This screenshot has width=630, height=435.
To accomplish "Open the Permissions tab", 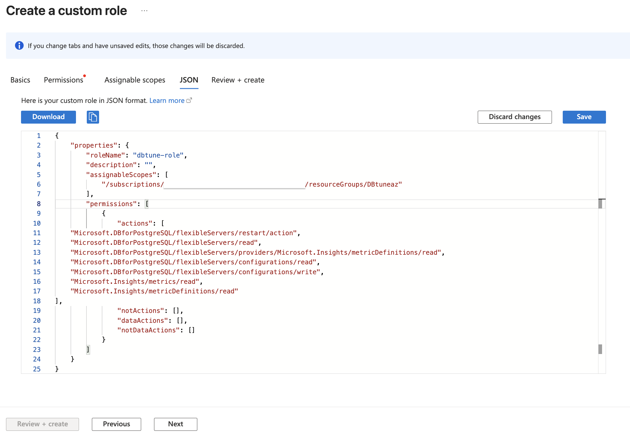I will (x=63, y=80).
